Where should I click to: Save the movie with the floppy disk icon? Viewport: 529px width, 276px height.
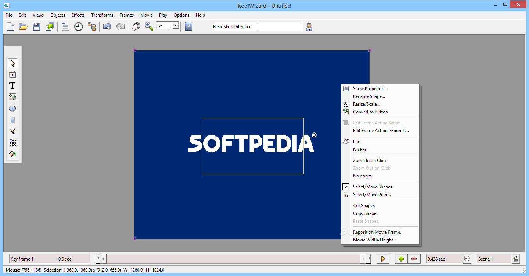click(x=36, y=26)
